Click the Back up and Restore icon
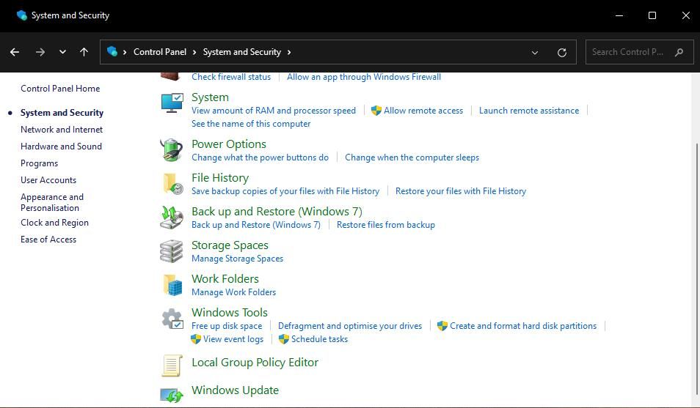 pos(172,218)
